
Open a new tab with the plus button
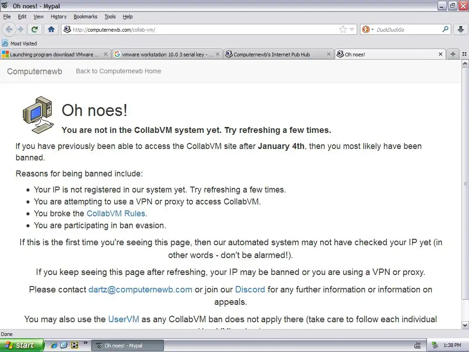coord(453,54)
